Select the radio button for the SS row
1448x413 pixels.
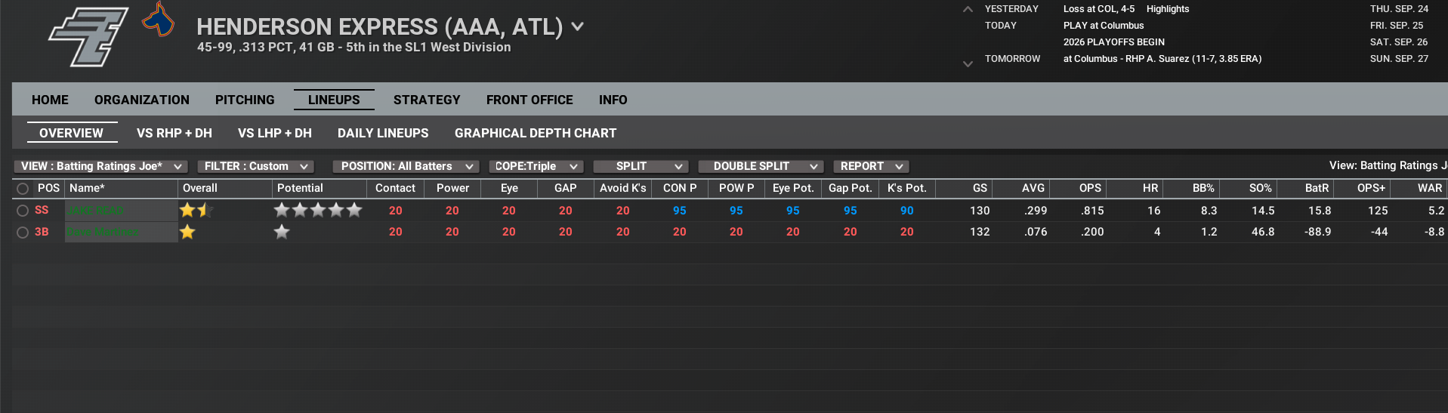tap(23, 211)
